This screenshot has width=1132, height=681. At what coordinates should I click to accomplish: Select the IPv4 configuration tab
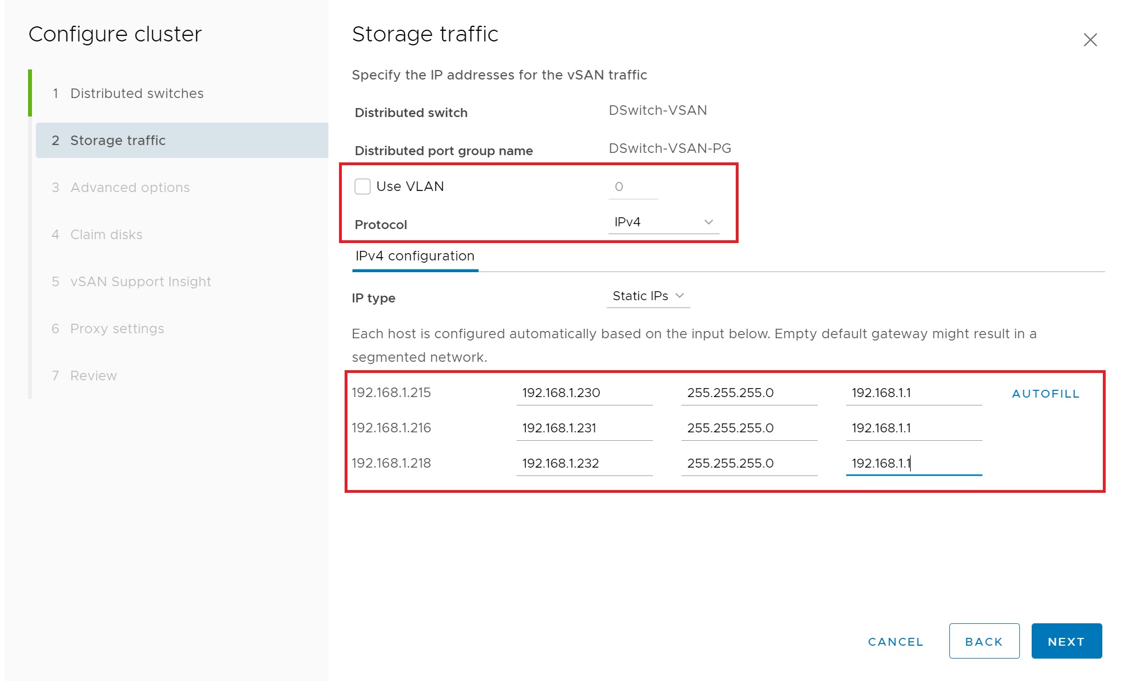pyautogui.click(x=415, y=256)
